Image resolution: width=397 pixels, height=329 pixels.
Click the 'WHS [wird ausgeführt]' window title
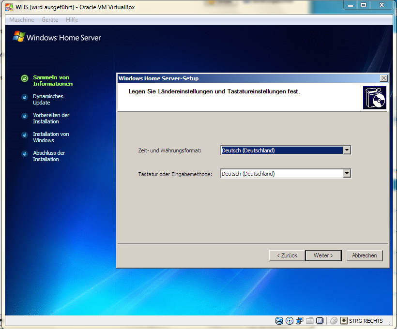[x=75, y=7]
